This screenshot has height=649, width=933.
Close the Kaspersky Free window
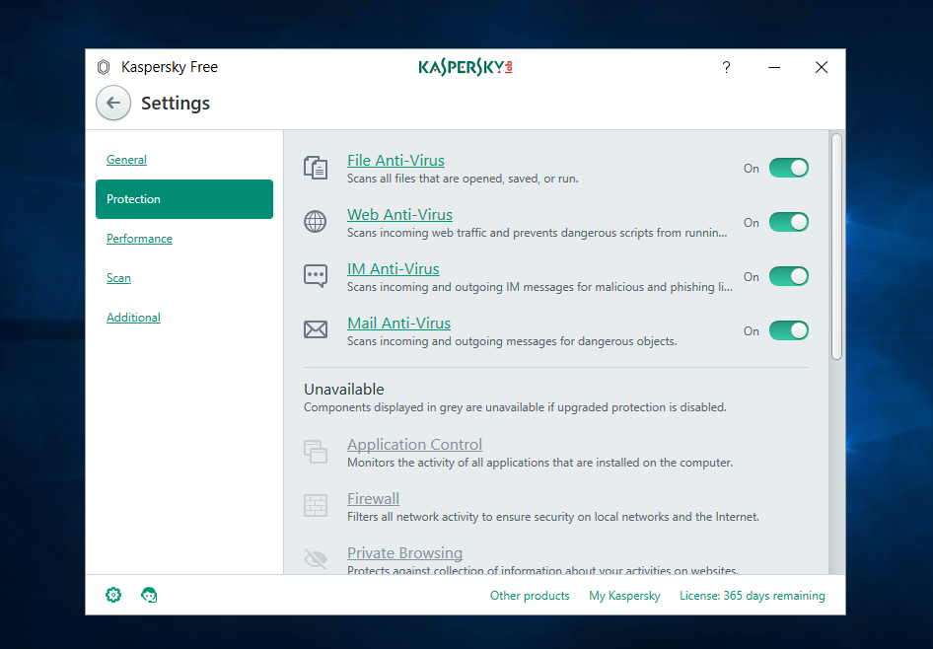tap(822, 67)
